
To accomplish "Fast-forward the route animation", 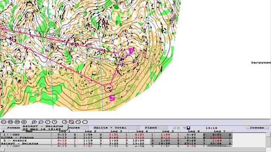I will tap(17, 122).
